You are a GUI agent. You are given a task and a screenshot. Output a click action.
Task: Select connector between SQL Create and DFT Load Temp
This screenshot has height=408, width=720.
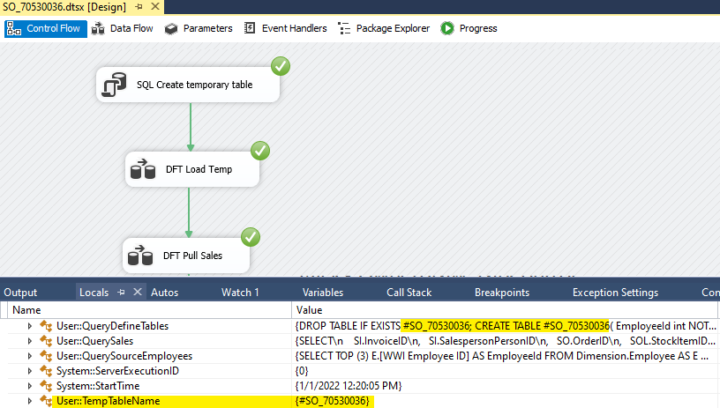point(191,127)
